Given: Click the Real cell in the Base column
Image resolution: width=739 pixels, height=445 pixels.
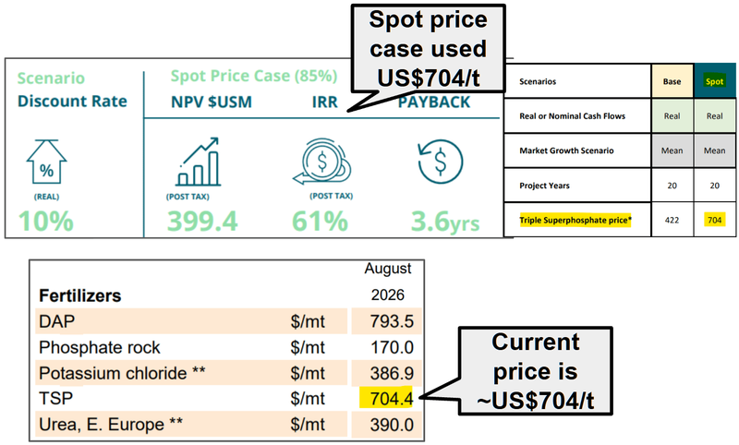Looking at the screenshot, I should 672,115.
